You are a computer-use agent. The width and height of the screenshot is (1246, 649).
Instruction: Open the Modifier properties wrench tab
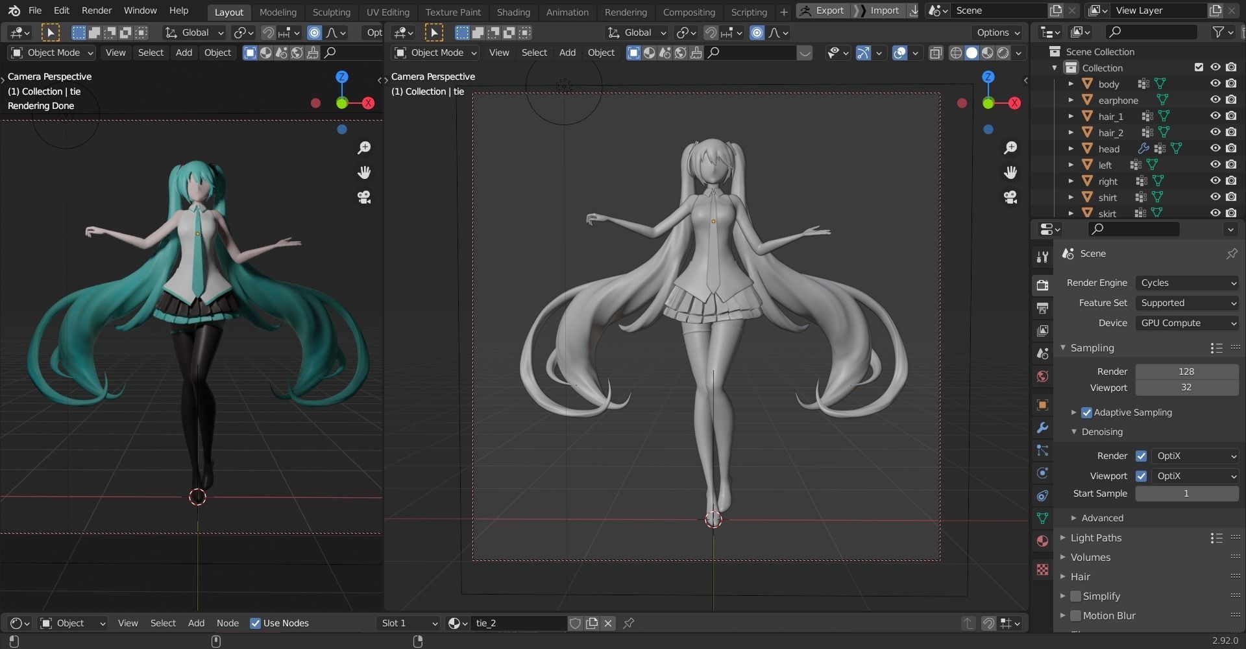point(1042,427)
